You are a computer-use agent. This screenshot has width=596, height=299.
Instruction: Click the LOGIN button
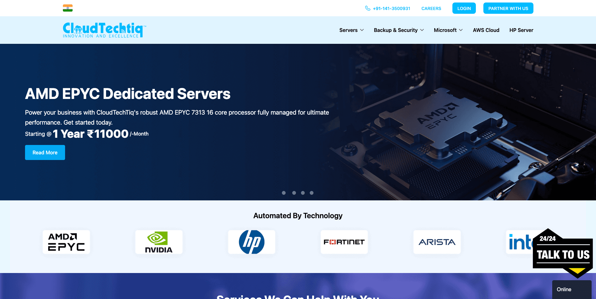click(464, 8)
